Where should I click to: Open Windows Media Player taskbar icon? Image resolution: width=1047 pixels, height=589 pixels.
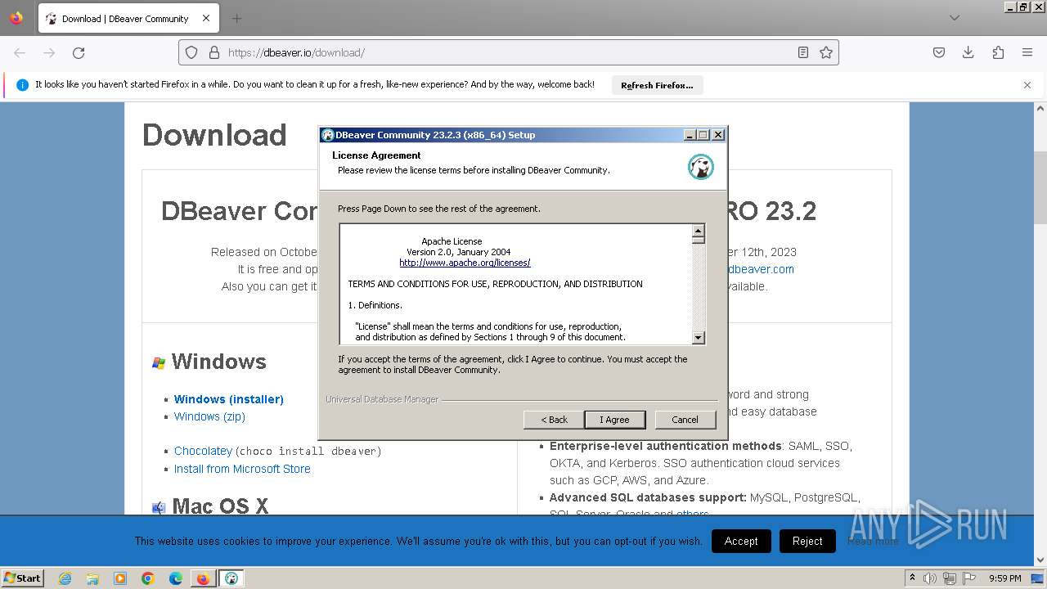tap(120, 578)
